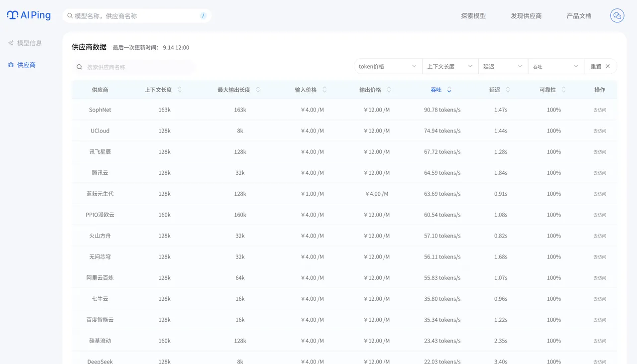Click the 七牛云 supplier name
Image resolution: width=637 pixels, height=364 pixels.
click(100, 299)
